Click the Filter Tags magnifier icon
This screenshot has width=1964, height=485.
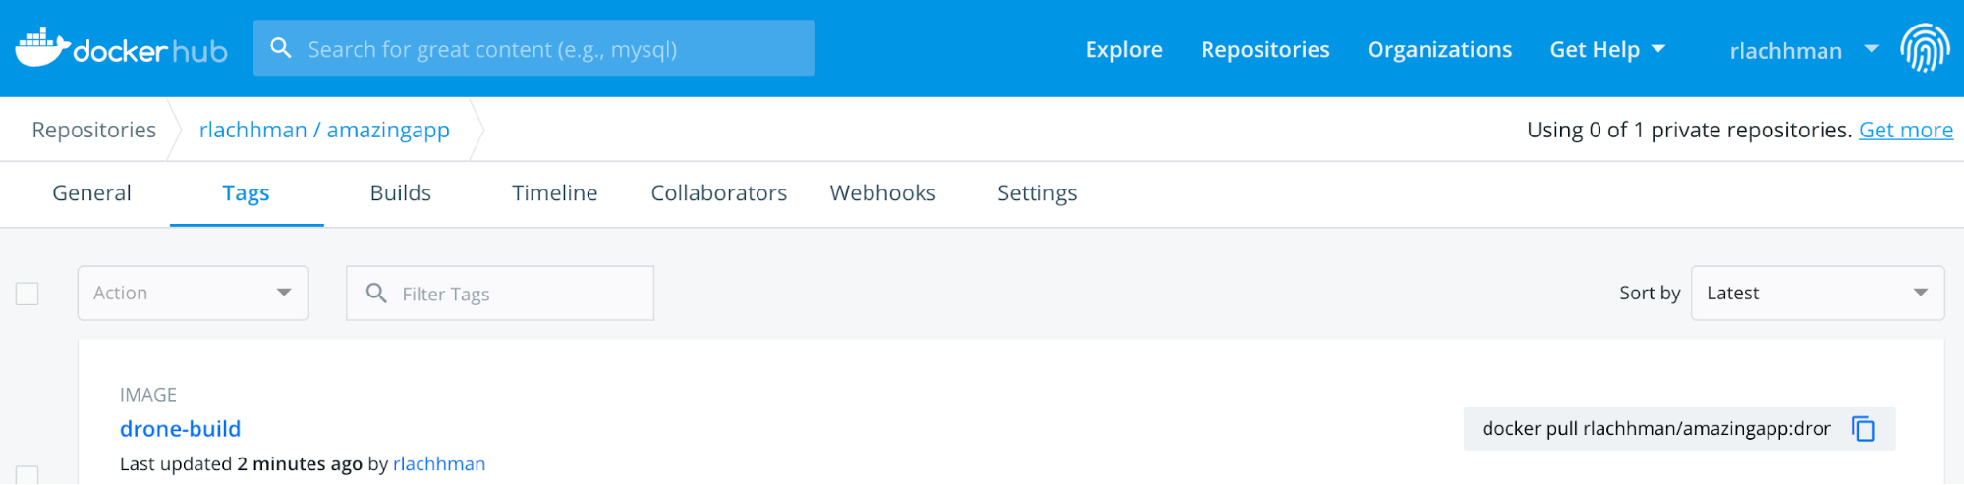pyautogui.click(x=376, y=293)
